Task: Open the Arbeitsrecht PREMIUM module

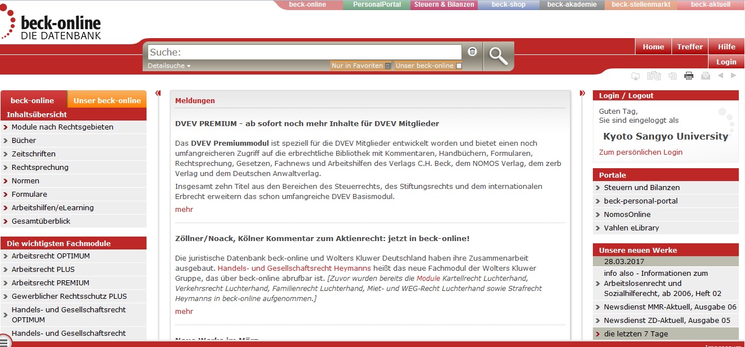Action: (74, 283)
